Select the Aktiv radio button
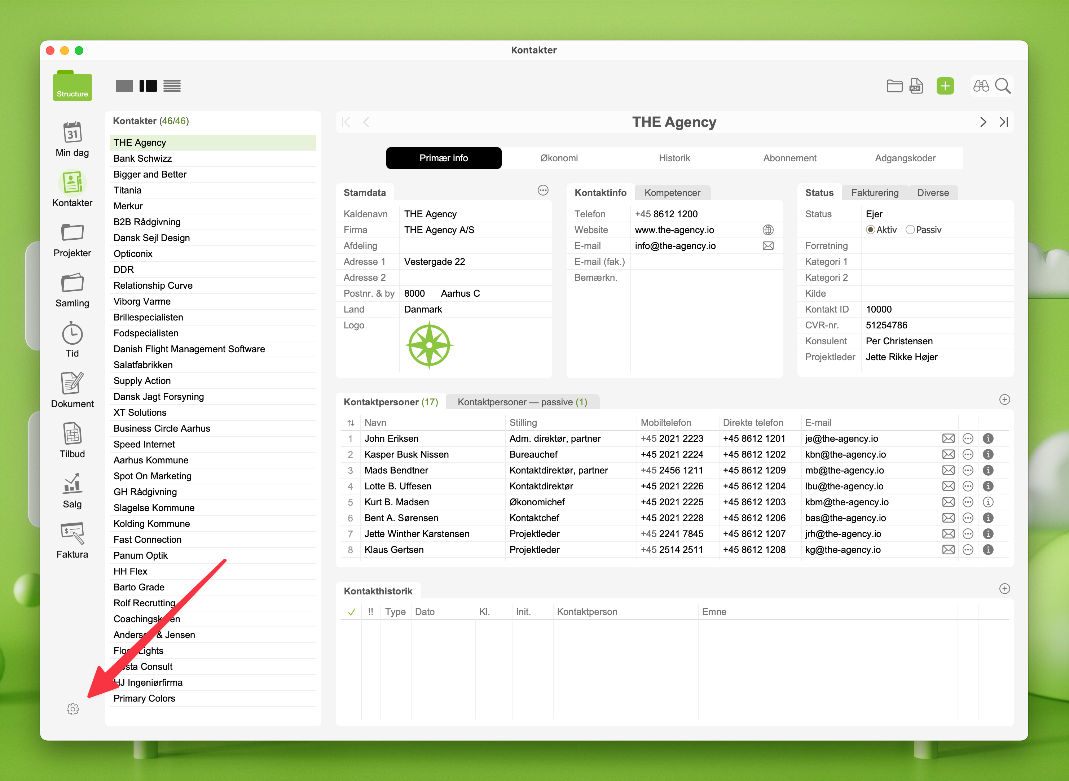This screenshot has height=781, width=1069. (870, 230)
